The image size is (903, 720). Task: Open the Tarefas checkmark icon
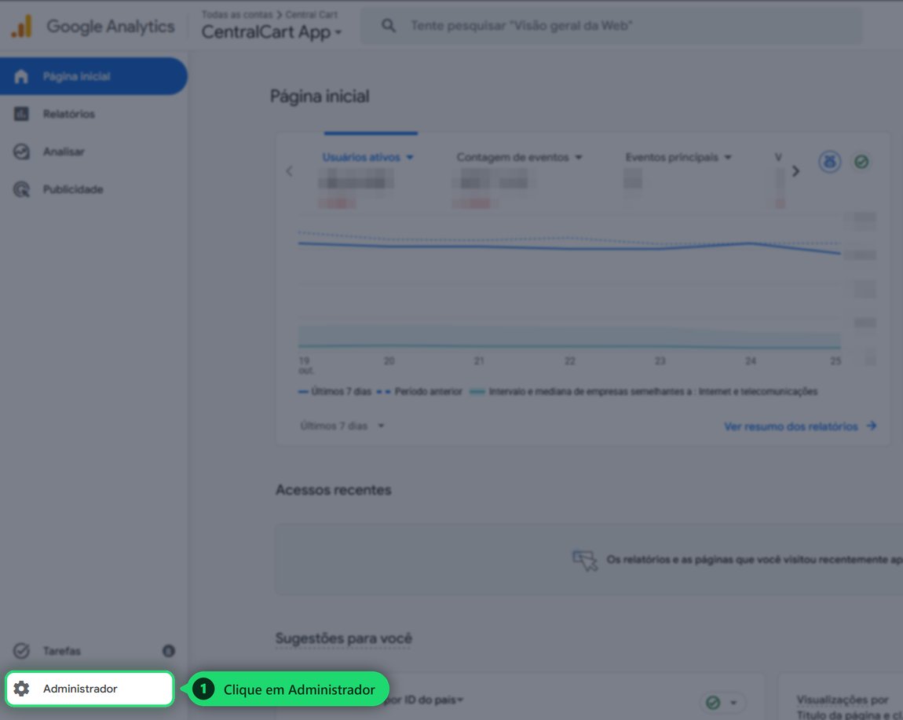tap(21, 651)
